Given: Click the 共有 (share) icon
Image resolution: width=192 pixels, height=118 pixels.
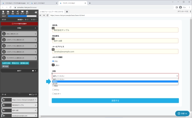Looking at the screenshot, I should (x=17, y=12).
